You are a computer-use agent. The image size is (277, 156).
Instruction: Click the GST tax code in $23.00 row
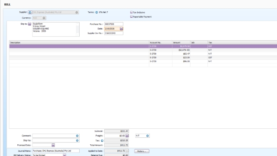210,58
